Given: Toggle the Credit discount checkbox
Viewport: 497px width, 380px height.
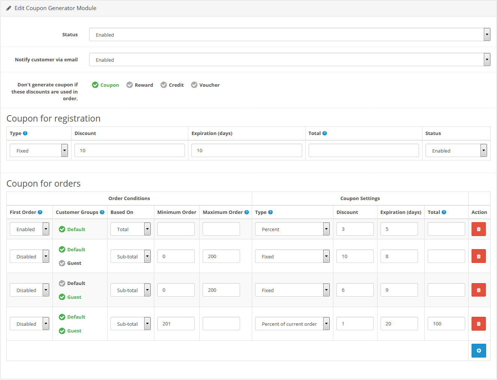Looking at the screenshot, I should [x=164, y=85].
